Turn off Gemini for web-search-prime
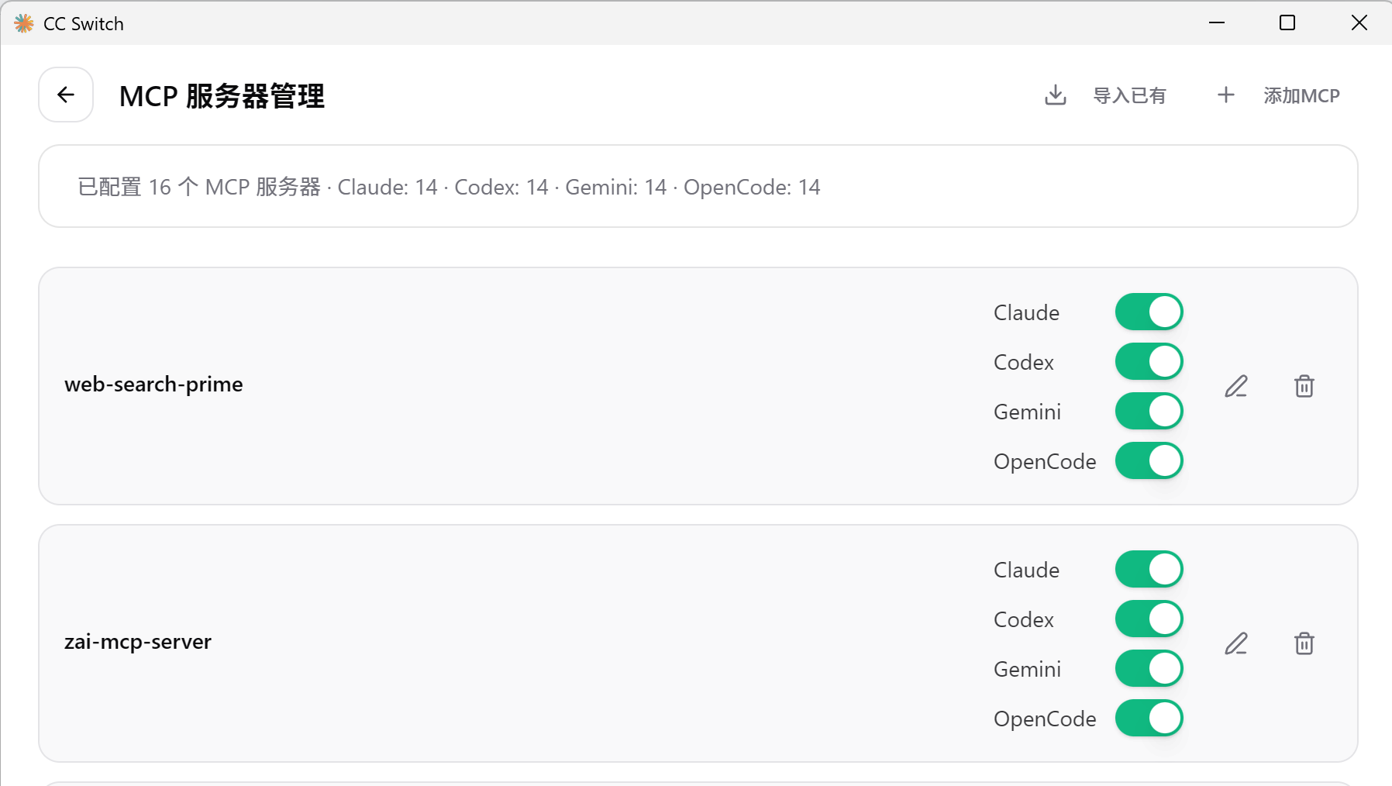Image resolution: width=1392 pixels, height=786 pixels. [1149, 412]
